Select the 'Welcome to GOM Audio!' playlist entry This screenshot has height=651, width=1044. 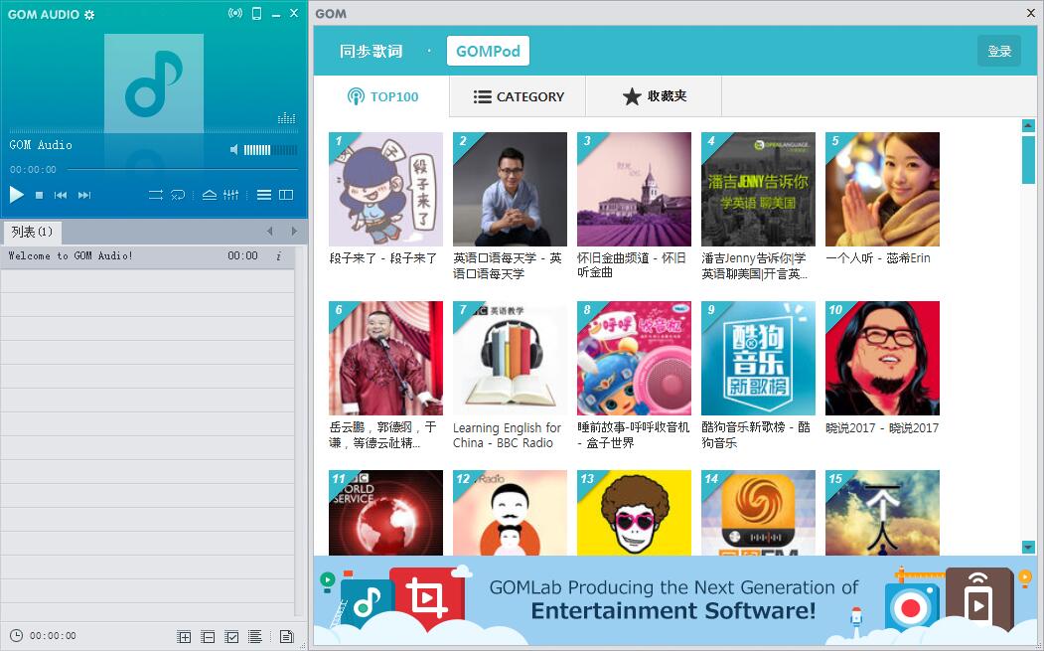point(147,255)
